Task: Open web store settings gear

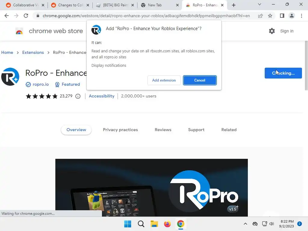Action: pos(272,31)
